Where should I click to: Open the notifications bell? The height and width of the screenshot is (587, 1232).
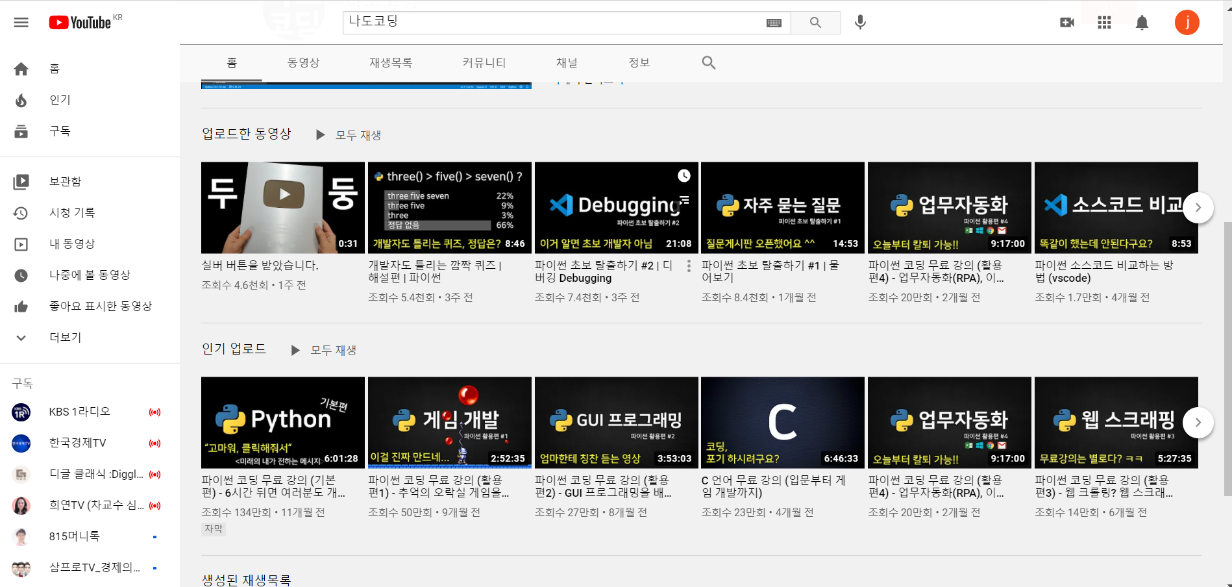pyautogui.click(x=1142, y=23)
